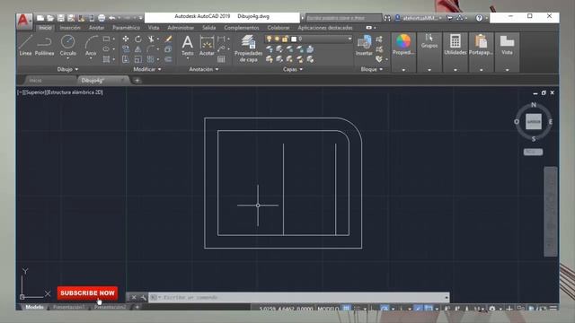The width and height of the screenshot is (575, 323).
Task: Click the Insertar block icon
Action: (364, 46)
